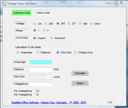This screenshot has height=108, width=128.
Task: Click the Feet unit label
Action: pyautogui.click(x=56, y=69)
